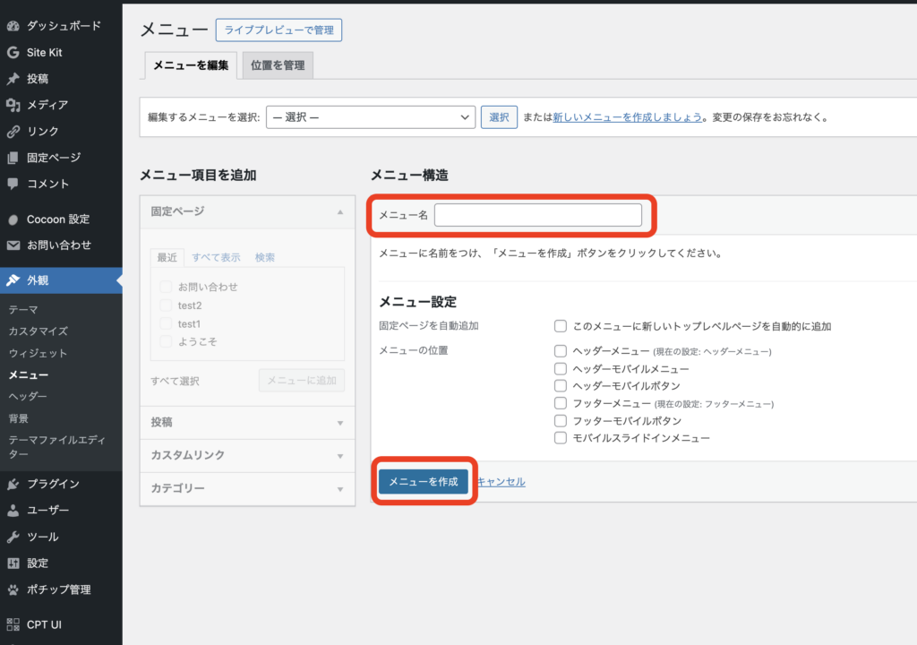Click the キャンセル link
917x645 pixels.
[501, 481]
